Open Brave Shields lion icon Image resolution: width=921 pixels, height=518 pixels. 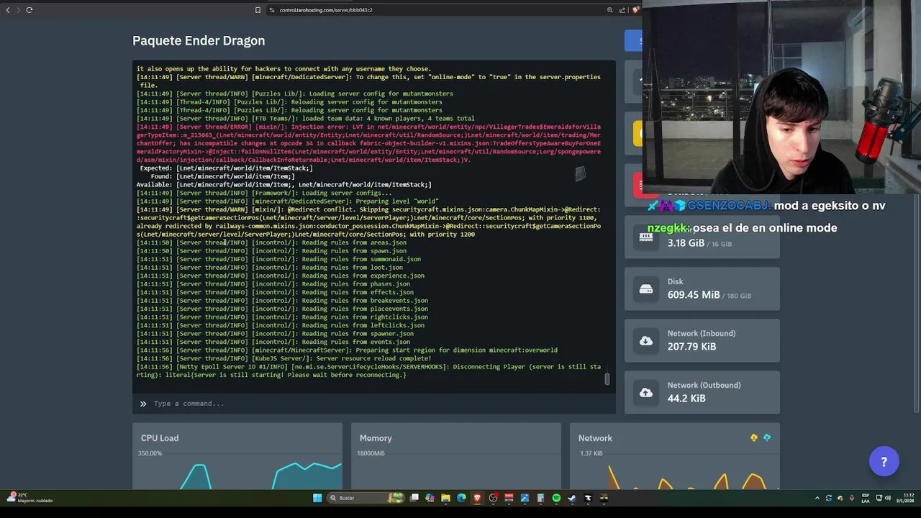(x=636, y=10)
